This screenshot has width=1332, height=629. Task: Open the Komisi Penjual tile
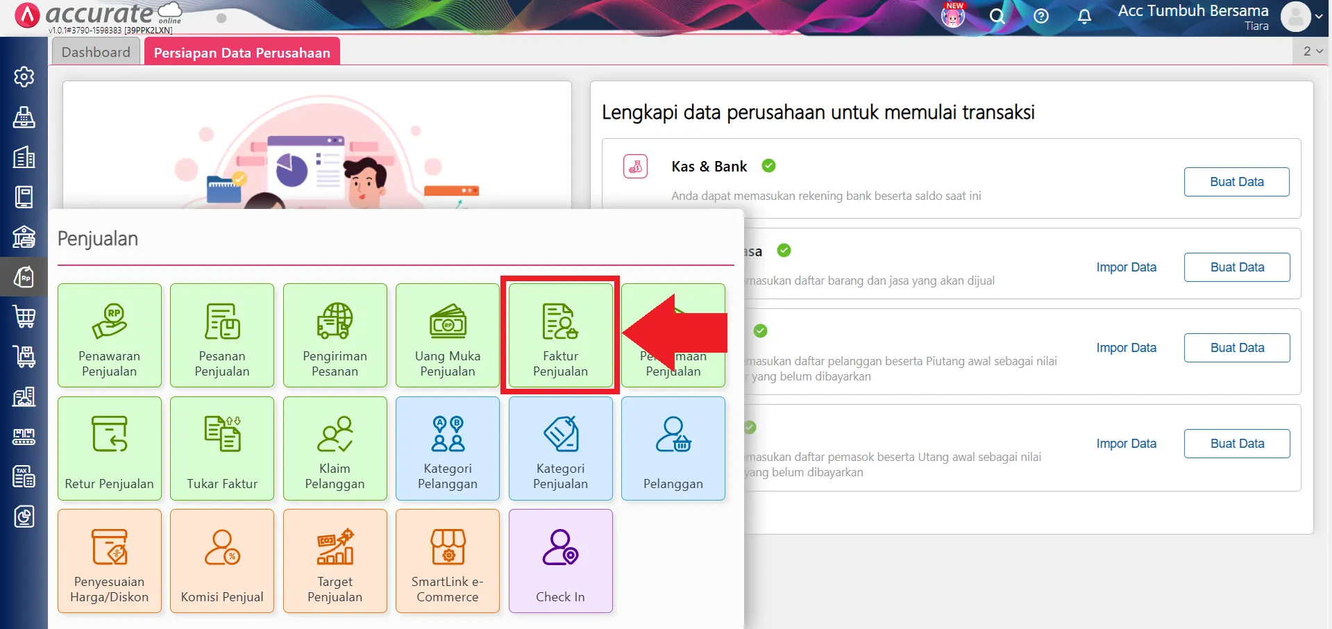(x=222, y=561)
